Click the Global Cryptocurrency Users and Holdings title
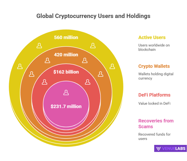Viewport: 187px width, 161px height. pyautogui.click(x=93, y=16)
